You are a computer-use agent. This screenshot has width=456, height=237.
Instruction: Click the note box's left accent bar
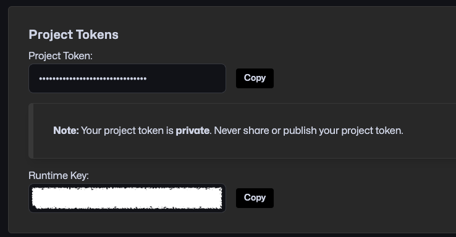pos(31,131)
